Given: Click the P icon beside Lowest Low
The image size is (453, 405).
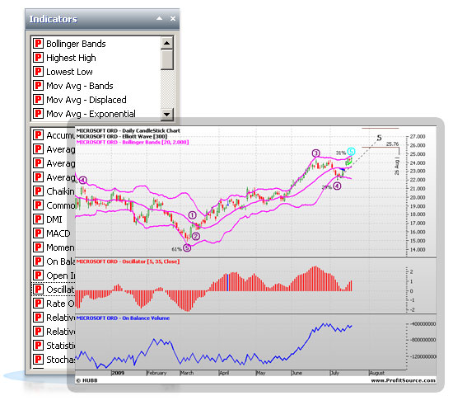Looking at the screenshot, I should [38, 72].
